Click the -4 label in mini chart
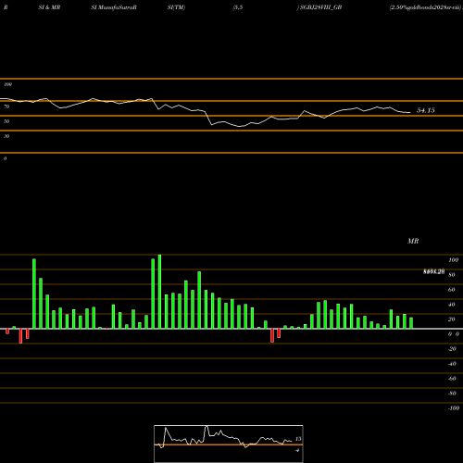Screen dimensions: 463x463 point(297,450)
